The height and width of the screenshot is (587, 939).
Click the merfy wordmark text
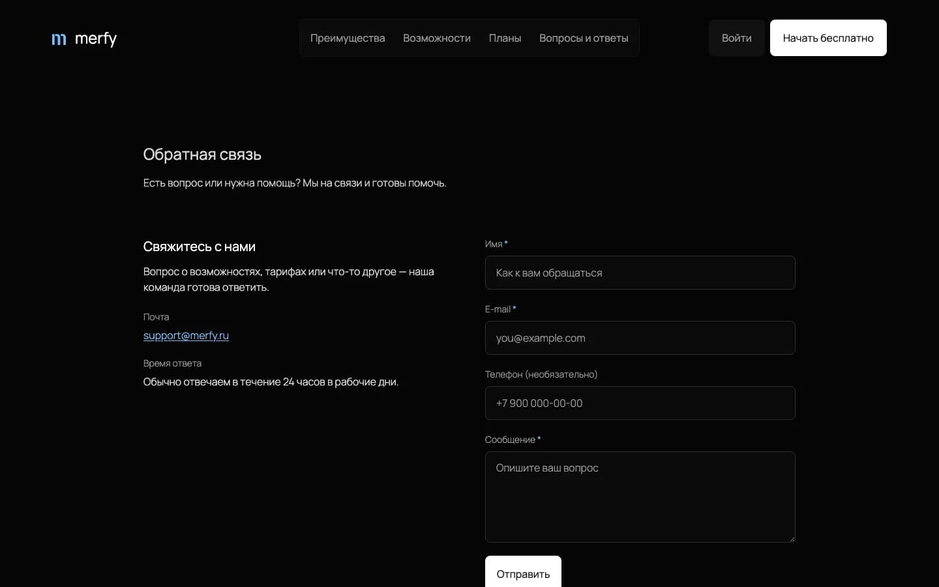click(96, 39)
